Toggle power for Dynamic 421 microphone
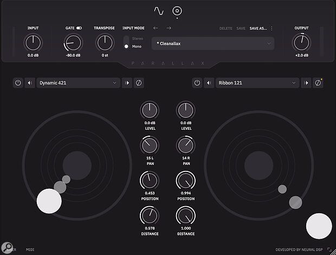This screenshot has width=336, height=255. [x=18, y=83]
